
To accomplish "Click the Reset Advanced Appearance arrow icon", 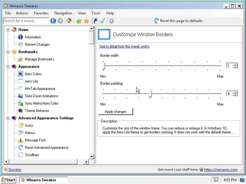I will pos(21,148).
